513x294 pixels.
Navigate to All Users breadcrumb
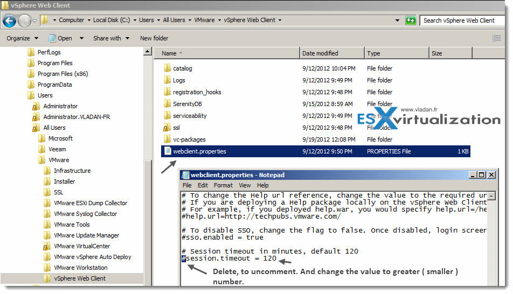coord(174,20)
